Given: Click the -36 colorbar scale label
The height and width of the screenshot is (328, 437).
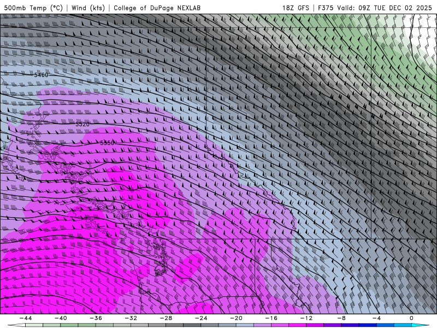Looking at the screenshot, I should coord(96,318).
